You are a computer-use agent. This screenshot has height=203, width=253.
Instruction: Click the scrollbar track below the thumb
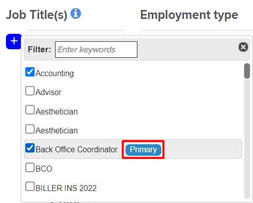247,138
